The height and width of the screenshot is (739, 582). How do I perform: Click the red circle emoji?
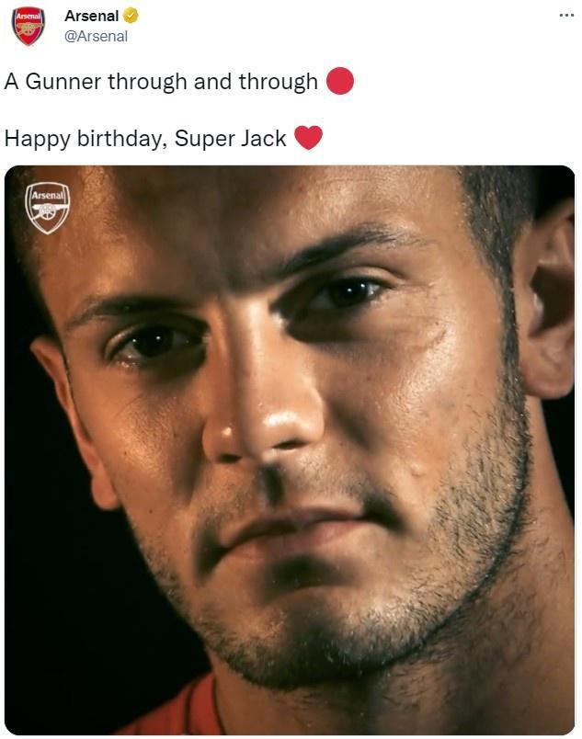pos(340,81)
